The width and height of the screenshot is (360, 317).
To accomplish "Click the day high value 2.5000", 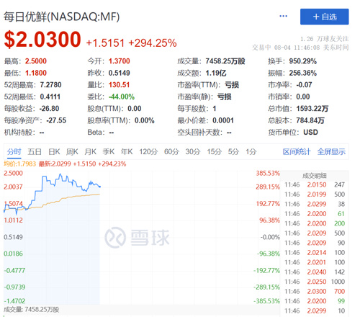I will (x=36, y=61).
